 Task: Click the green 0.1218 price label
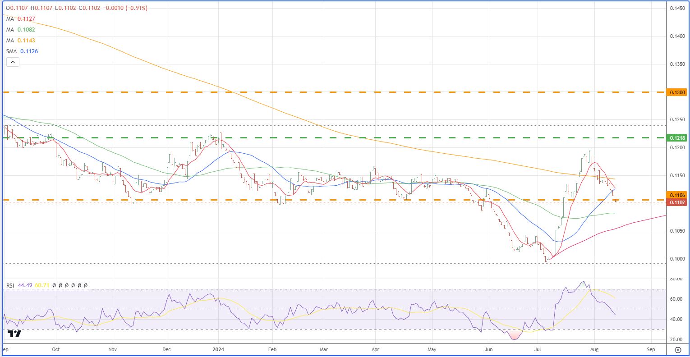pyautogui.click(x=678, y=137)
